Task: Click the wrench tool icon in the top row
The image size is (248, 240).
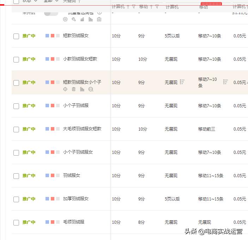Action: point(74,19)
